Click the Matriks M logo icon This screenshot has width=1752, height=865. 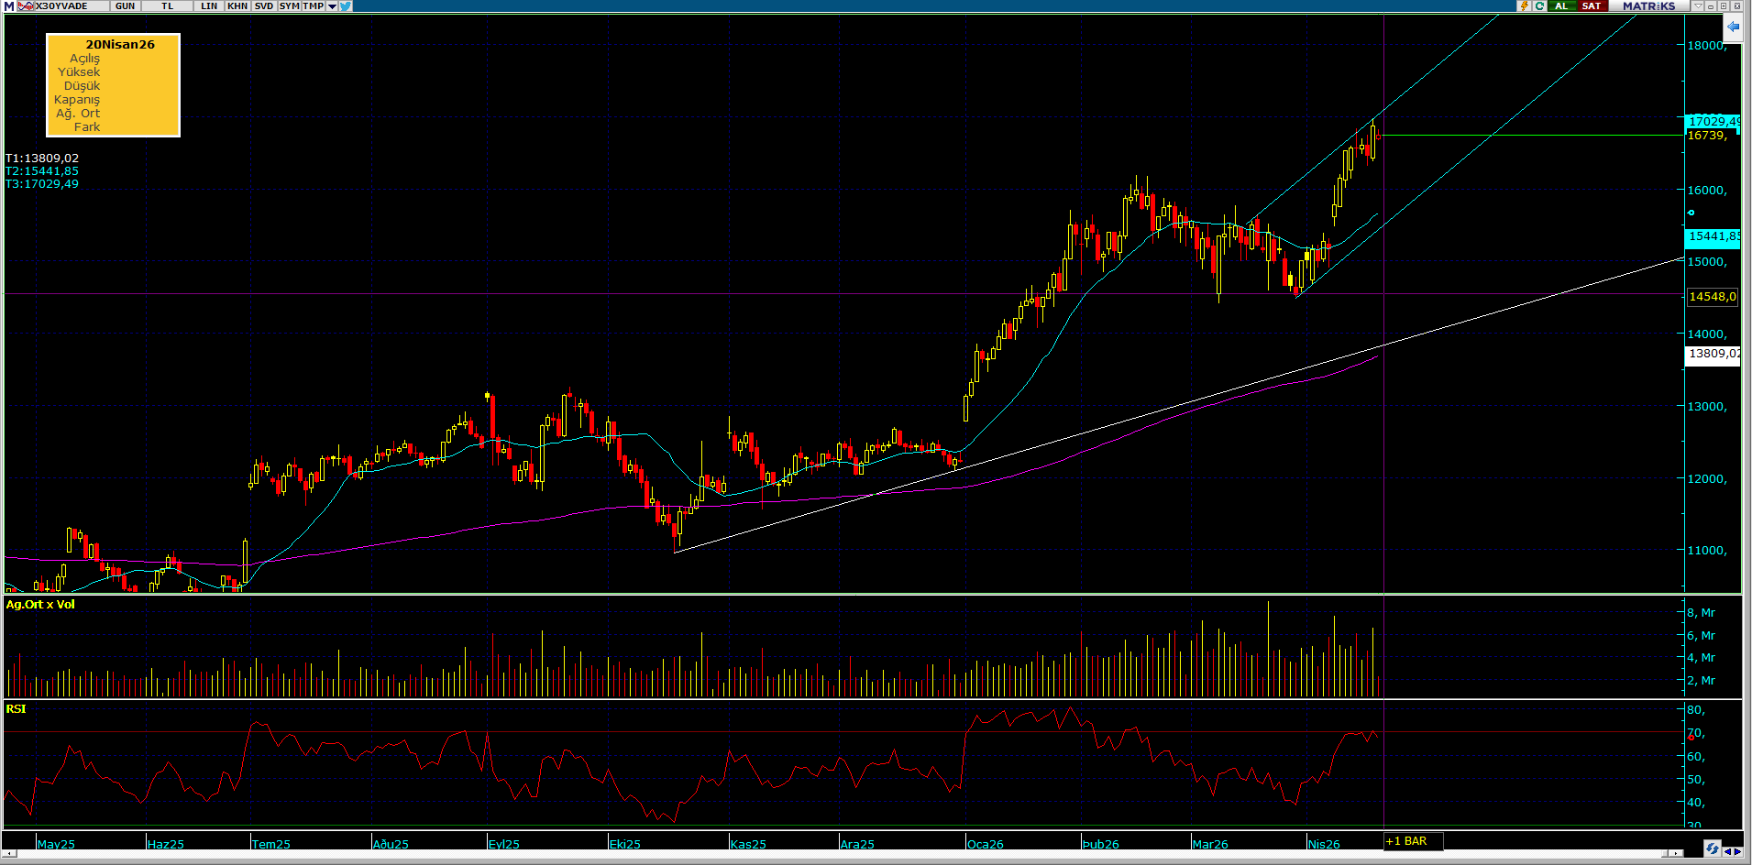(9, 6)
